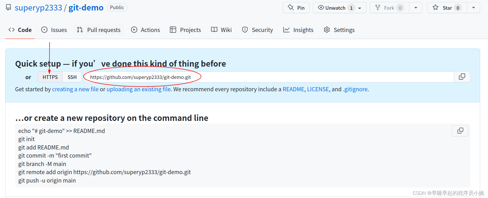Click the repository clone URL field
This screenshot has width=488, height=198.
(x=269, y=77)
